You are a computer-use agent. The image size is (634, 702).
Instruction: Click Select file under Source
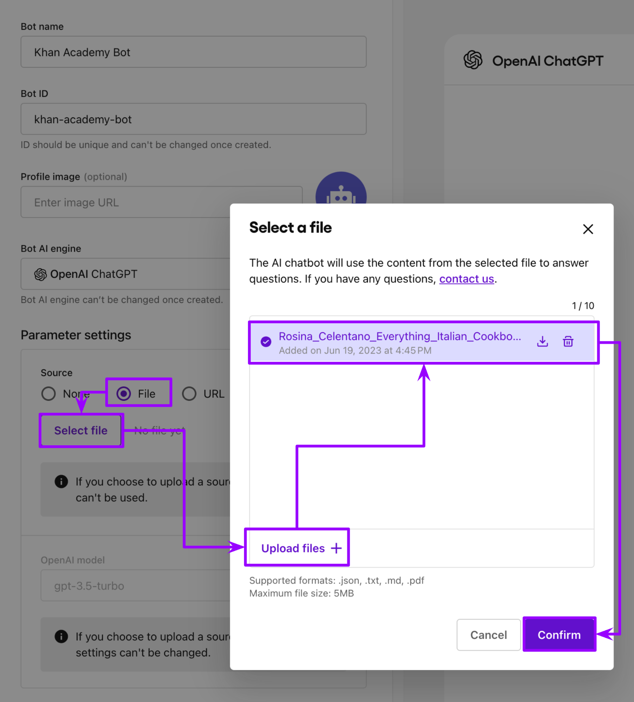(81, 430)
